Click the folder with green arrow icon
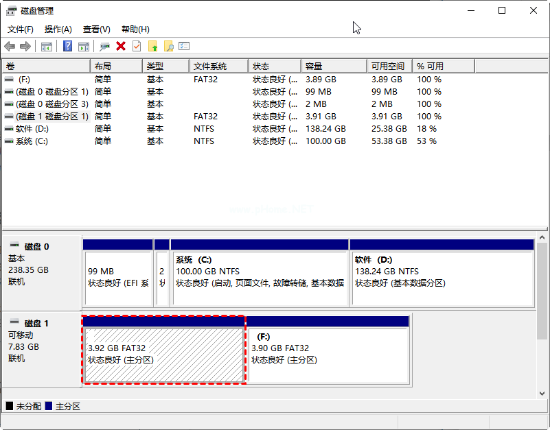 pos(152,46)
